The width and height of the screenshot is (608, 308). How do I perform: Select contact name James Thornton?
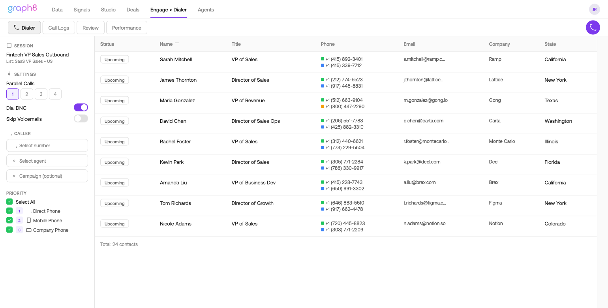click(x=178, y=80)
